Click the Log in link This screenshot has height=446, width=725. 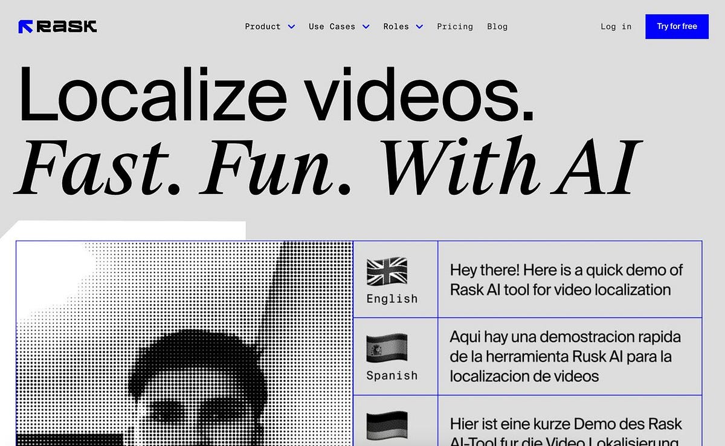616,27
